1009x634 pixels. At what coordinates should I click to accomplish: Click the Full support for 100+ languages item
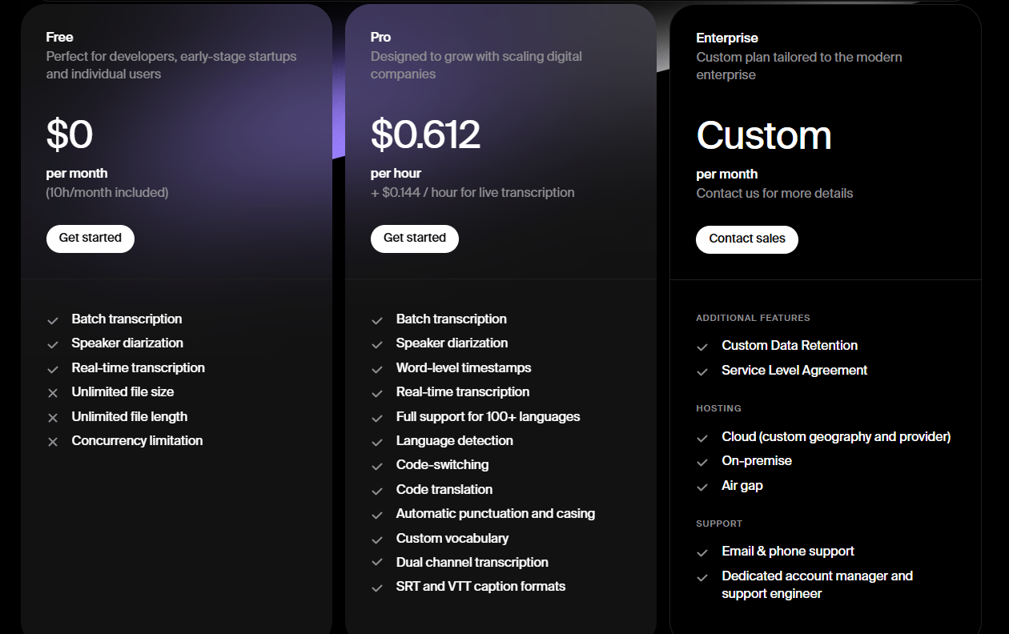(x=488, y=417)
